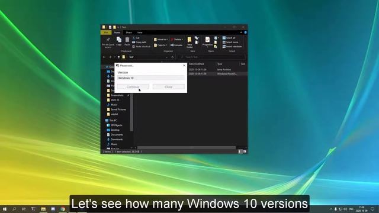
Task: Open the Action Center notification icon
Action: tap(372, 209)
